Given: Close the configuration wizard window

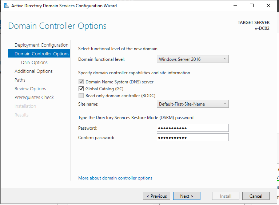Looking at the screenshot, I should (x=268, y=6).
